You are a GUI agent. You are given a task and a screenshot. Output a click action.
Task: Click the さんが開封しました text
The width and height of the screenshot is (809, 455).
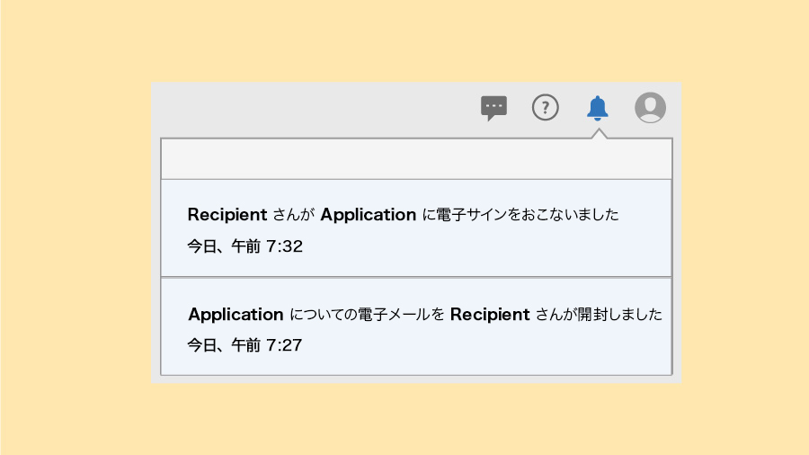click(599, 315)
